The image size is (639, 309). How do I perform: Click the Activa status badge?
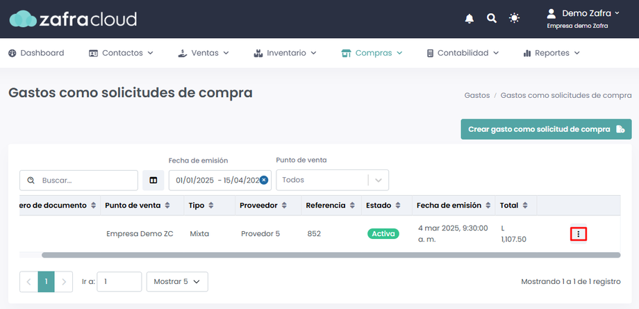[x=383, y=233]
